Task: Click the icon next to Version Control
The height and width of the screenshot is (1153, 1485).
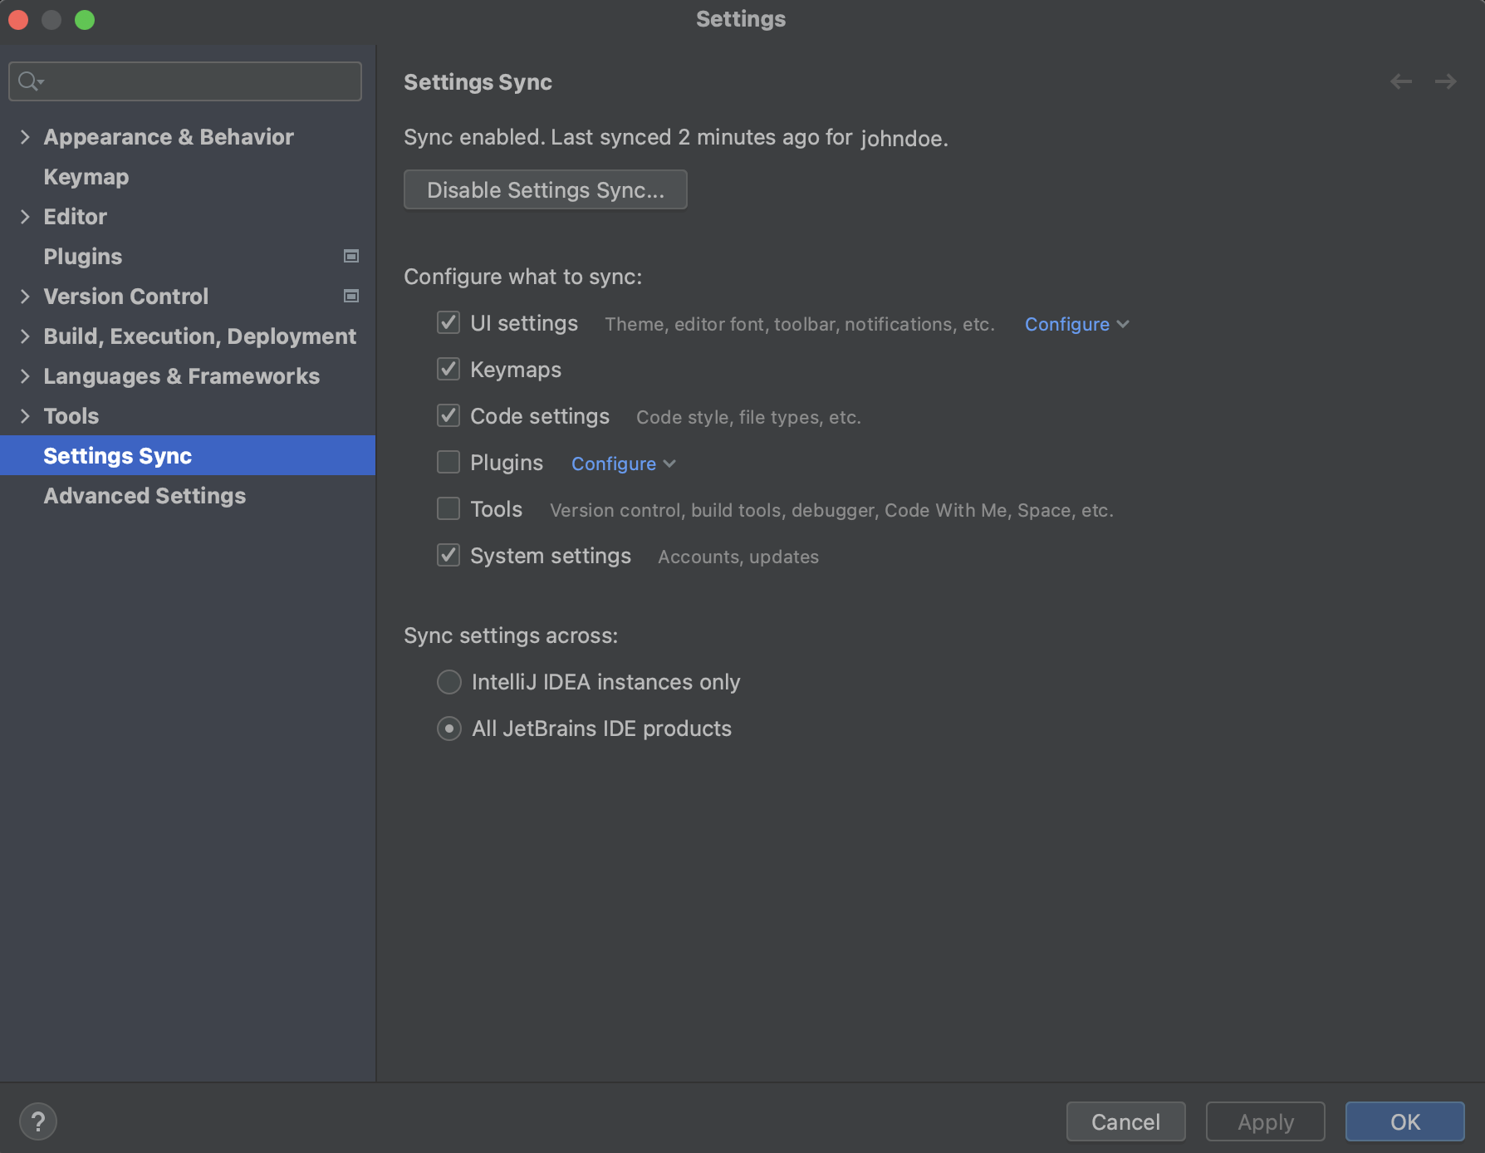Action: 350,296
